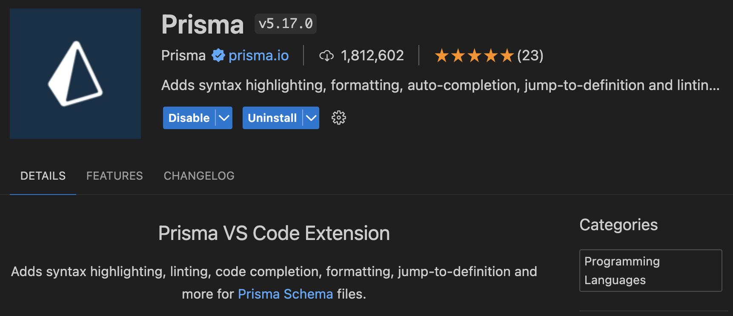Expand additional disable options
Viewport: 733px width, 316px height.
(x=224, y=118)
